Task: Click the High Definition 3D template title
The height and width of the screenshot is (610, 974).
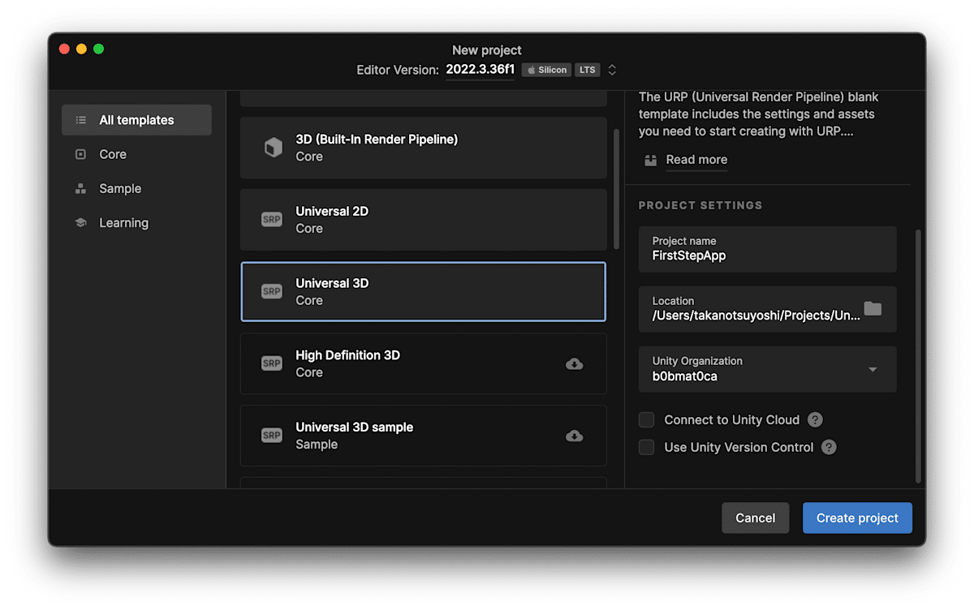Action: coord(347,355)
